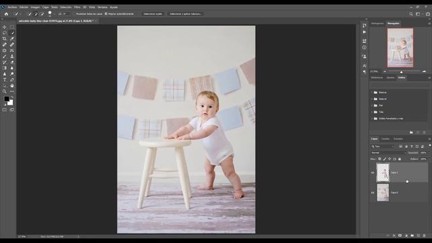Hide the Capa 0 layer eye icon

(373, 192)
